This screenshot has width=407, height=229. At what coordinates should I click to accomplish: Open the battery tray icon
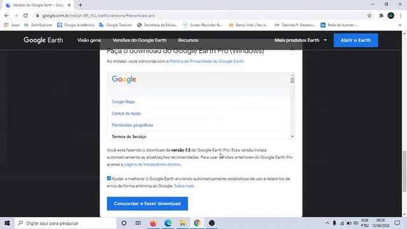pos(349,223)
